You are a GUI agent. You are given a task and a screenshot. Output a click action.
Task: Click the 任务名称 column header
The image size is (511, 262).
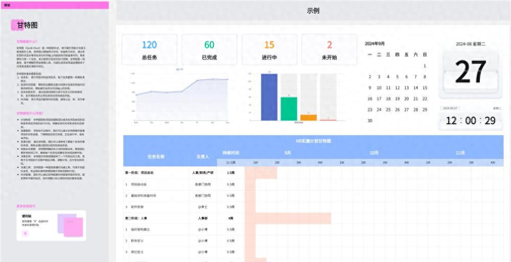pyautogui.click(x=156, y=156)
